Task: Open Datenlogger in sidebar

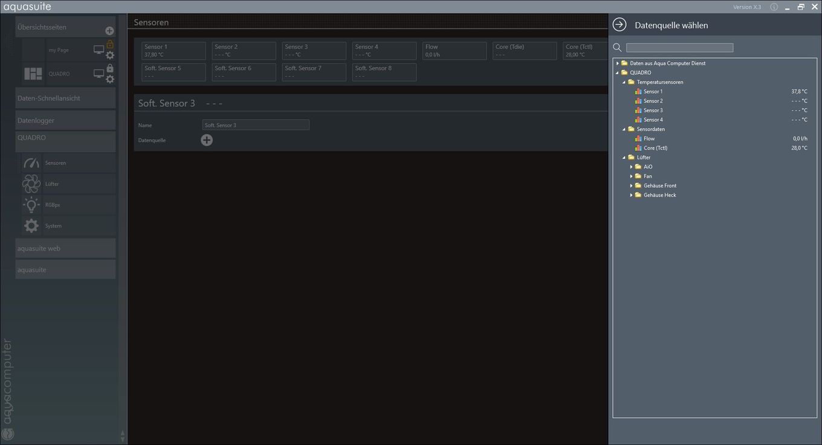Action: [65, 120]
